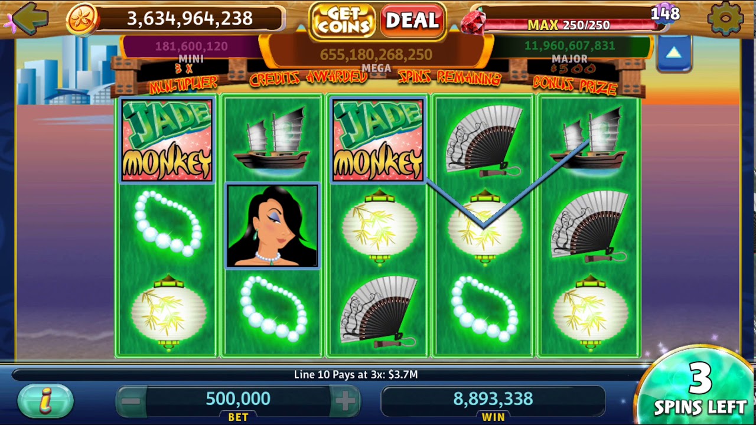
Task: Tap the MAX 250/250 progress bar
Action: (x=568, y=25)
